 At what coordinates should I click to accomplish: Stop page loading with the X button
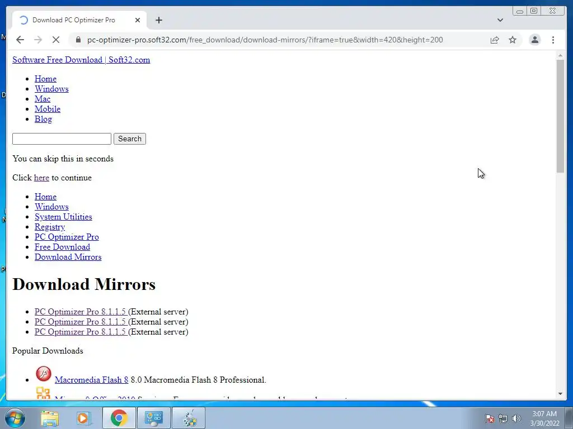[x=56, y=40]
